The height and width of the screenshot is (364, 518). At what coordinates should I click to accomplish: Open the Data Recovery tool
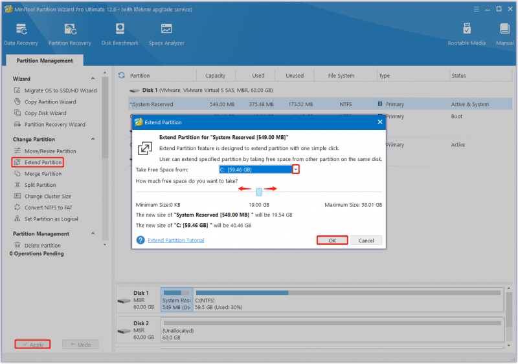click(x=21, y=34)
